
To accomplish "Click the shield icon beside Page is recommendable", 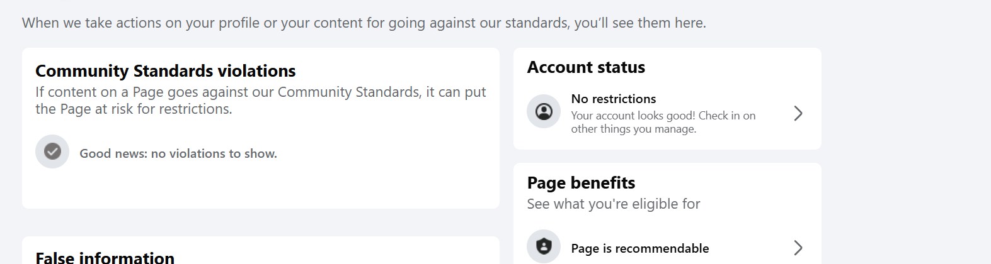I will click(544, 246).
